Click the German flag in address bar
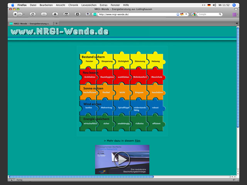 pos(182,14)
